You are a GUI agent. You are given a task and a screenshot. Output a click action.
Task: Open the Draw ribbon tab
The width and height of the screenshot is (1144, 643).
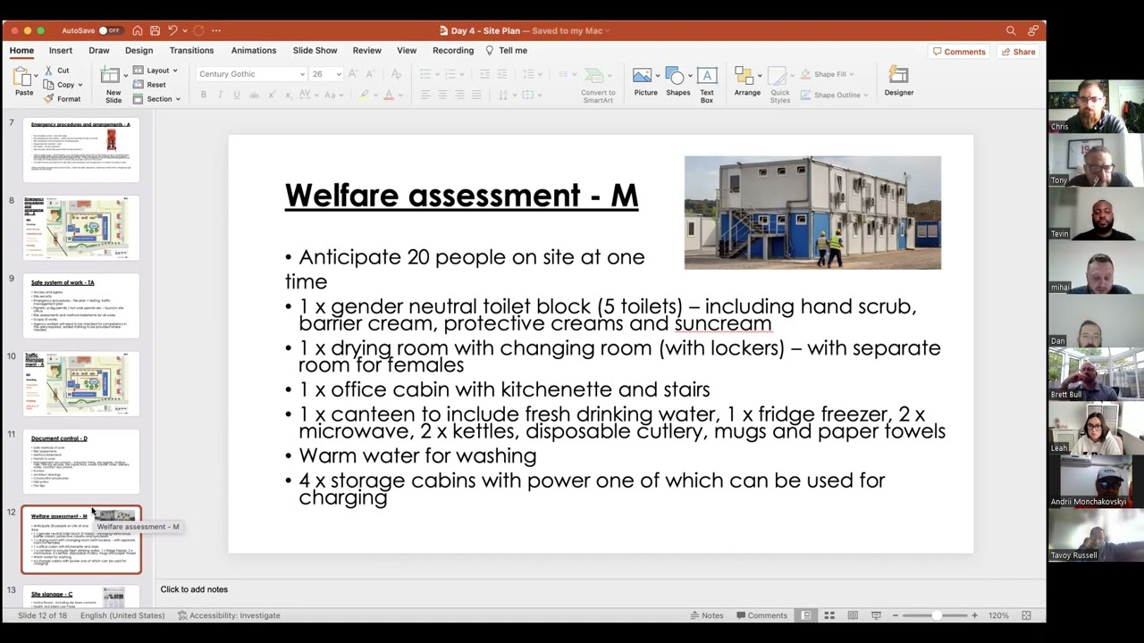99,51
